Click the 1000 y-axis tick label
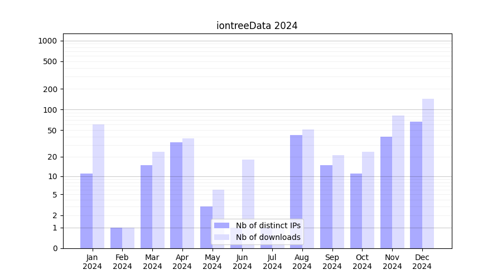 [47, 41]
